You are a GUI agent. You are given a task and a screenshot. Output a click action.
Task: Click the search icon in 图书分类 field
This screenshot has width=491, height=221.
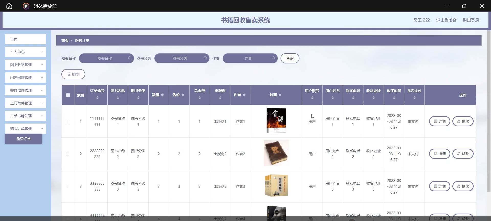click(x=205, y=58)
